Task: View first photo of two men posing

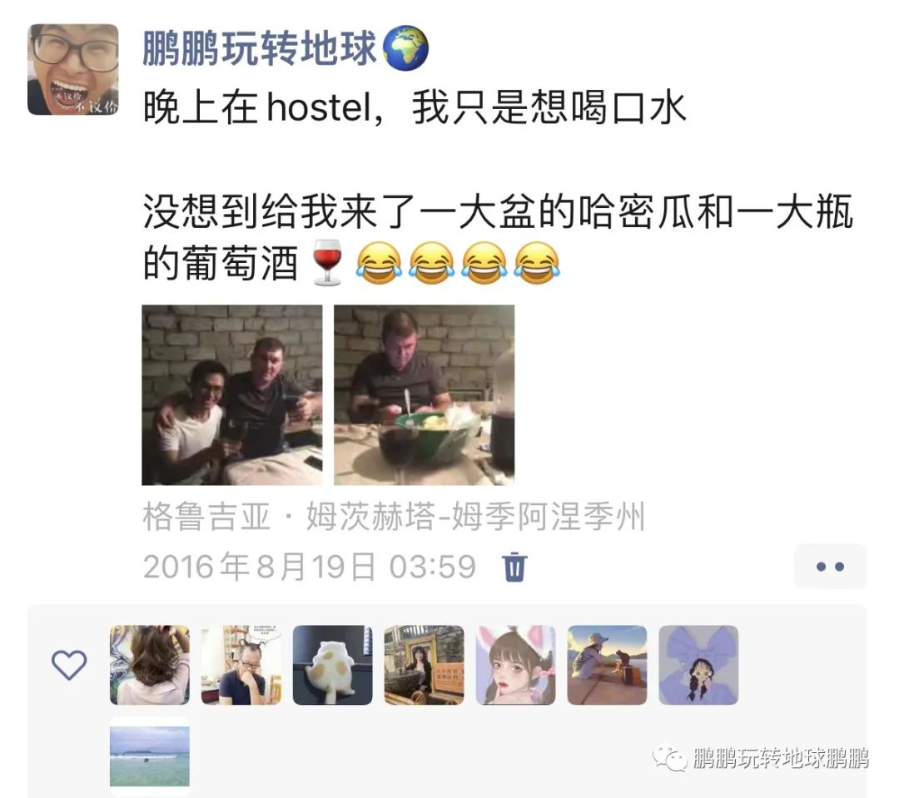Action: tap(232, 395)
